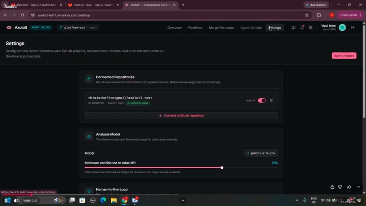Click the video progress bar at the bottom
The image size is (366, 206).
183,195
